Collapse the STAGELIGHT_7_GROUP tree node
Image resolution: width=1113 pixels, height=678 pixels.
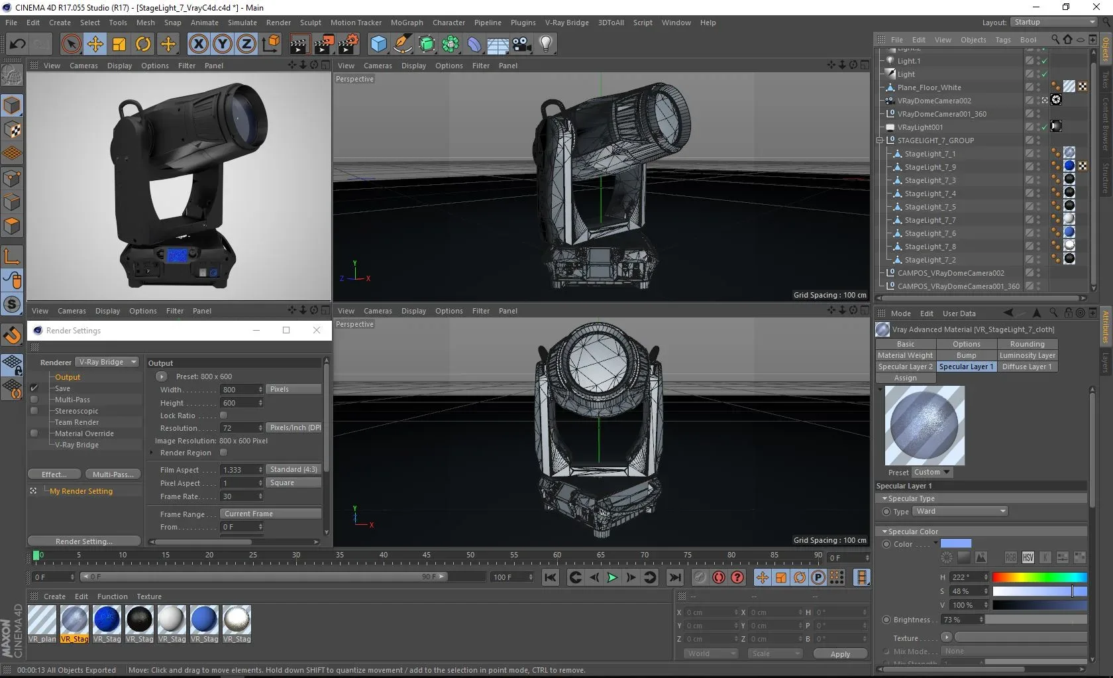click(x=880, y=141)
